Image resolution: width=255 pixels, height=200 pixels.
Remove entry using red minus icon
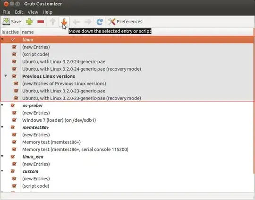click(x=41, y=22)
